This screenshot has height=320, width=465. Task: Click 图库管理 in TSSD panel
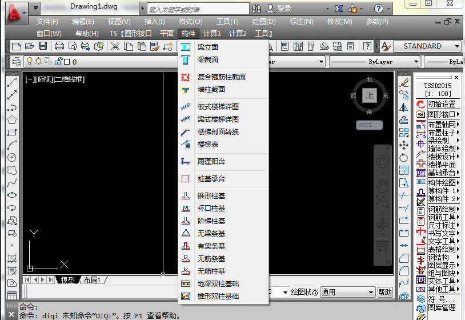[442, 307]
